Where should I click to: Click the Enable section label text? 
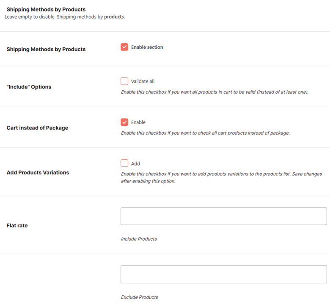[147, 47]
